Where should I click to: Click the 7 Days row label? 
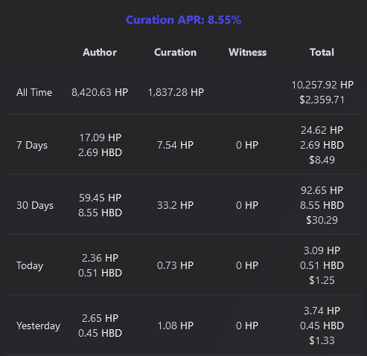[32, 145]
